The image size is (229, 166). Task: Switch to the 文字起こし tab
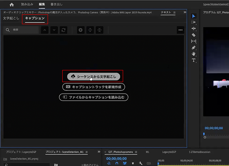point(11,18)
